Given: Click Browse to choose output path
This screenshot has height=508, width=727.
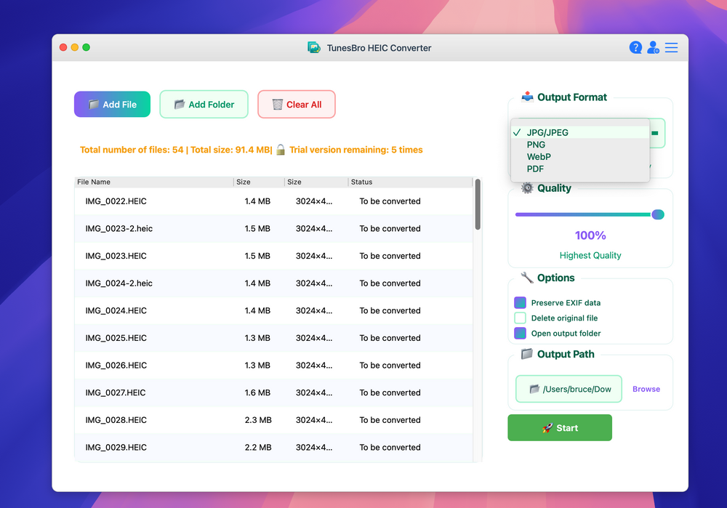Looking at the screenshot, I should coord(646,389).
